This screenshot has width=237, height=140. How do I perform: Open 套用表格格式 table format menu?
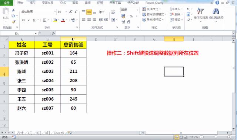point(154,14)
